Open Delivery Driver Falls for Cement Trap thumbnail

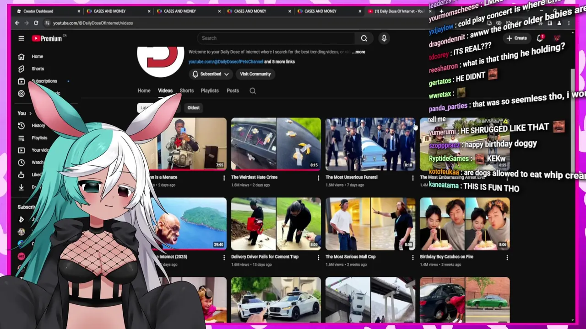[x=276, y=224]
